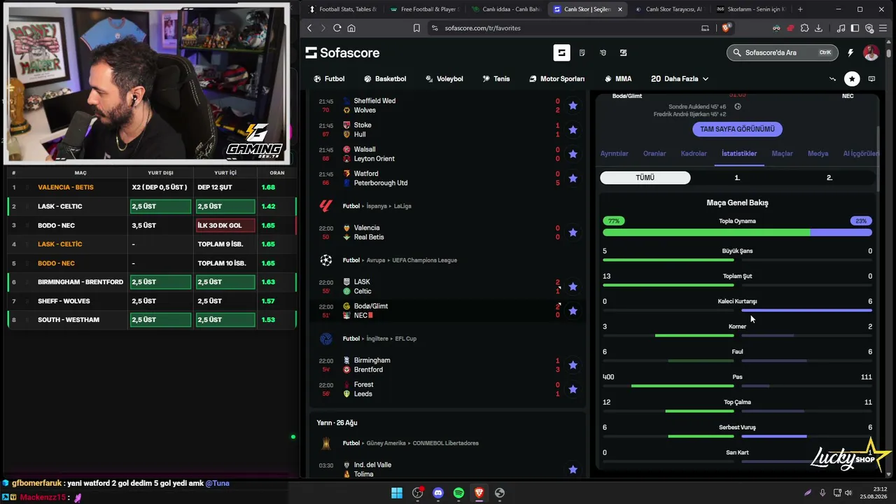Screen dimensions: 896x504
Task: Toggle the browser sidebar panel icon
Action: 855,28
